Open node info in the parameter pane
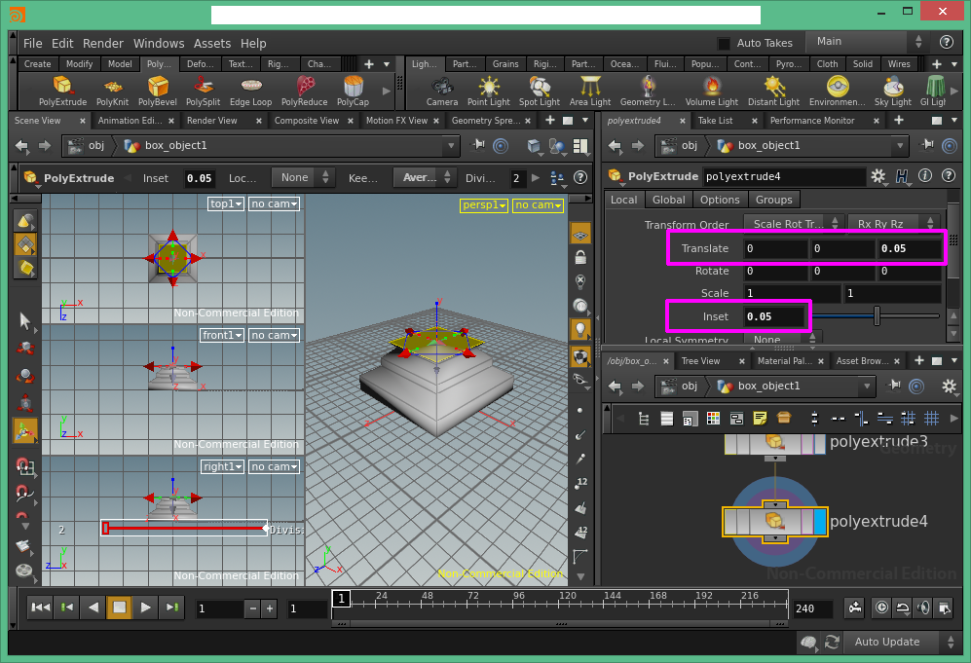The image size is (971, 663). [925, 176]
